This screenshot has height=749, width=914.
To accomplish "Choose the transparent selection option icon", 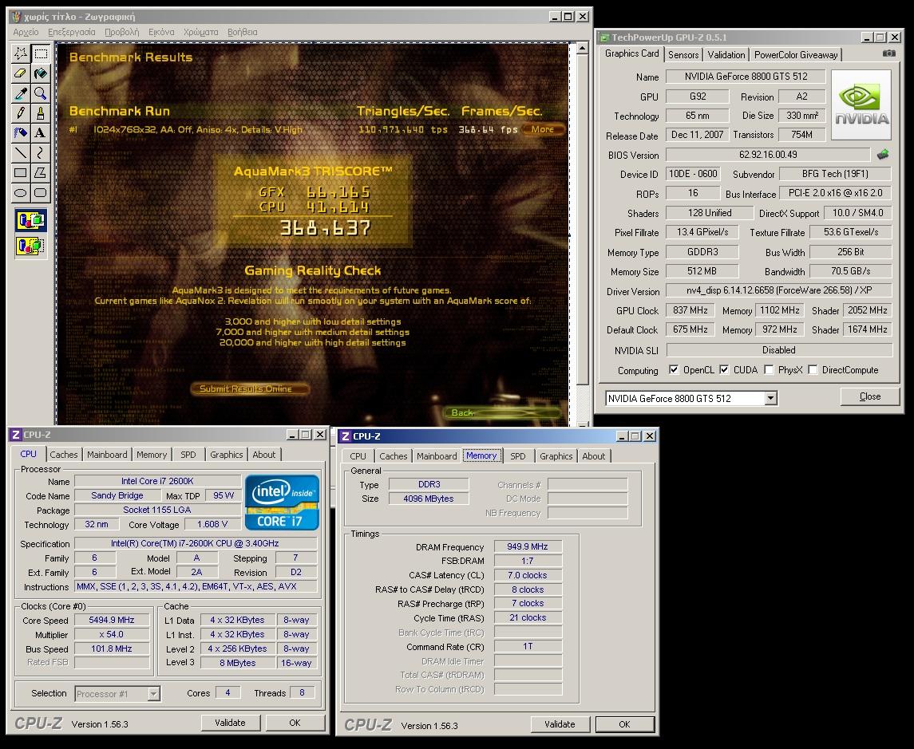I will [x=31, y=246].
